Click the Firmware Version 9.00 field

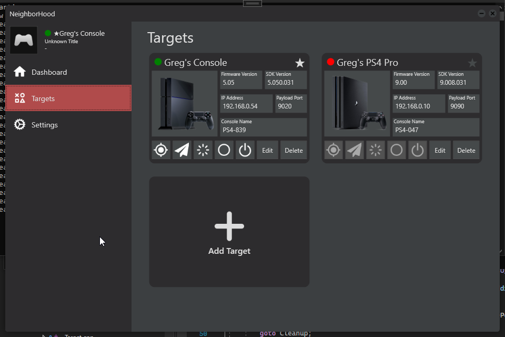pyautogui.click(x=413, y=80)
